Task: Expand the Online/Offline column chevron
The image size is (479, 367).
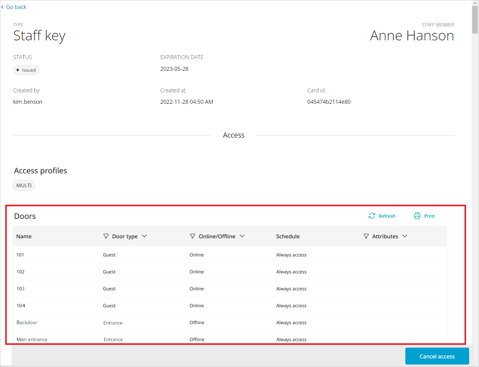Action: pyautogui.click(x=242, y=236)
